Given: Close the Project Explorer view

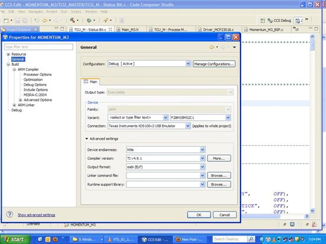Looking at the screenshot, I should [x=36, y=30].
